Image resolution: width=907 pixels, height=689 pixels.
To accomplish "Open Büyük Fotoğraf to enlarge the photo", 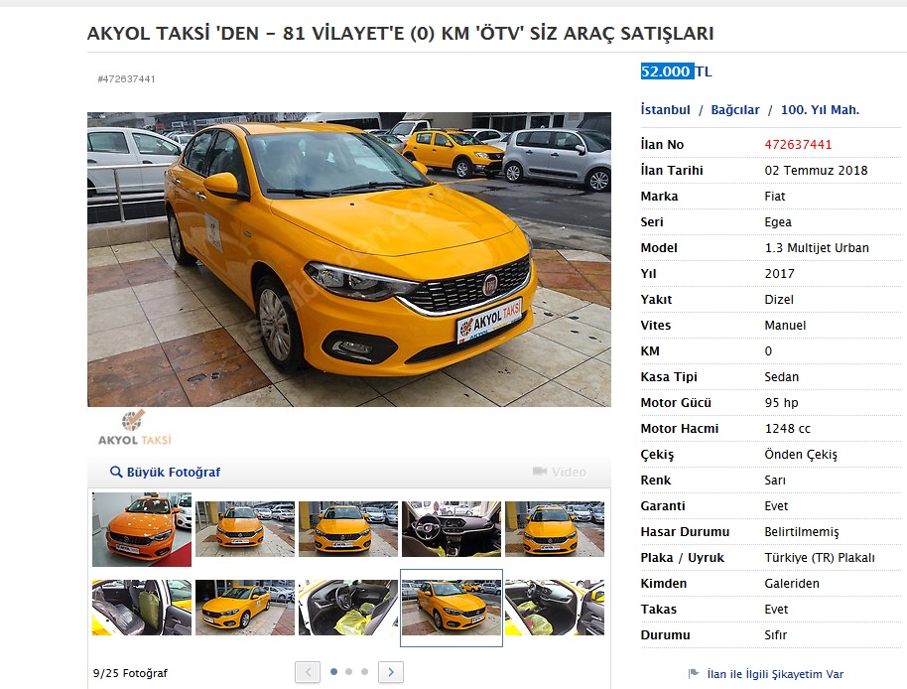I will (x=173, y=473).
